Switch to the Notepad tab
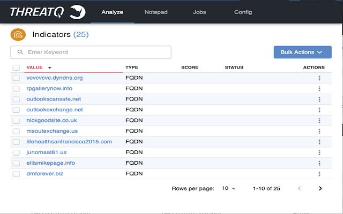Screen dimensions: 343x214 [156, 12]
